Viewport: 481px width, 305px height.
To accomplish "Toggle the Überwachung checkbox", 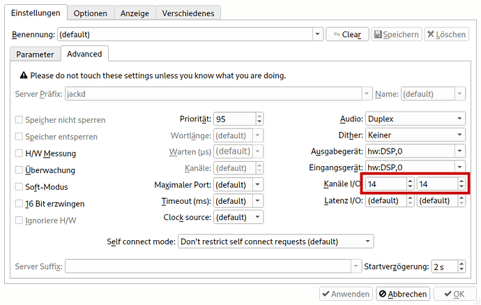I will click(20, 170).
